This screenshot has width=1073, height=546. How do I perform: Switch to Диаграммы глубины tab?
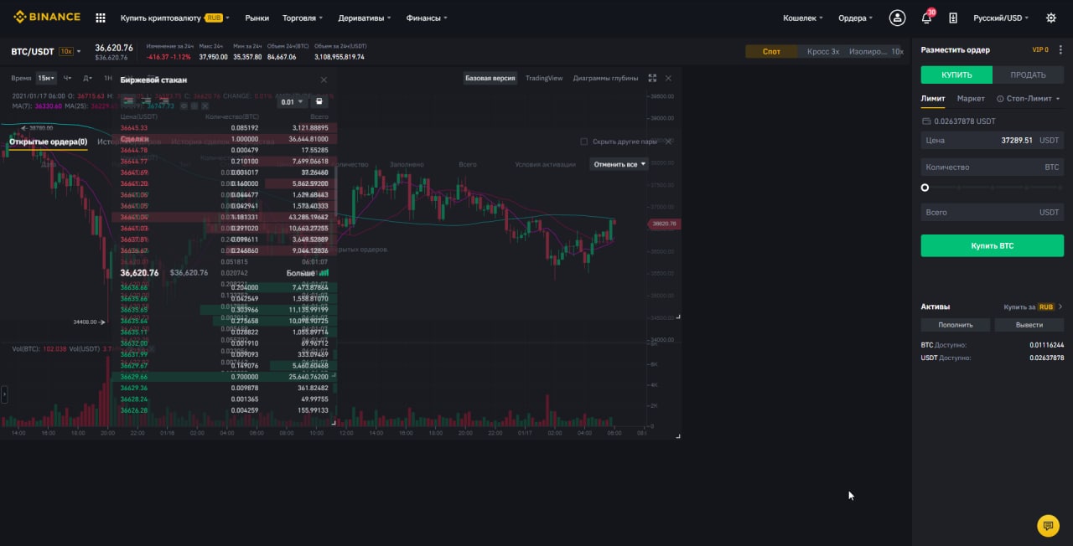[x=605, y=78]
